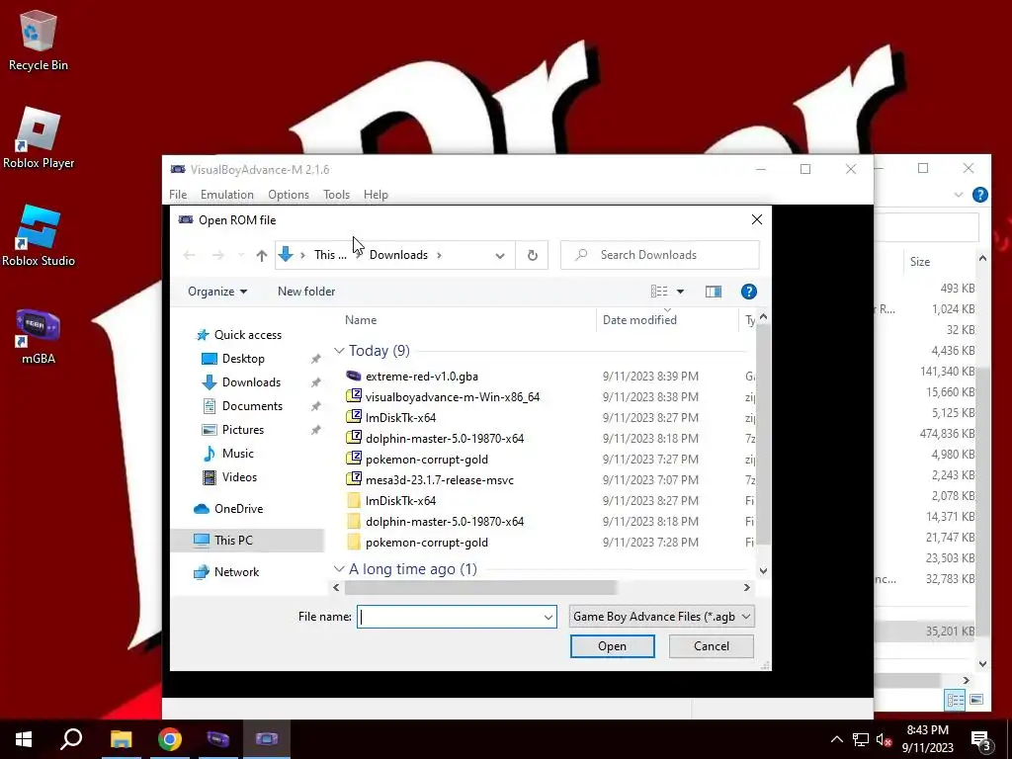Open File Explorer from taskbar
1012x759 pixels.
click(x=121, y=739)
